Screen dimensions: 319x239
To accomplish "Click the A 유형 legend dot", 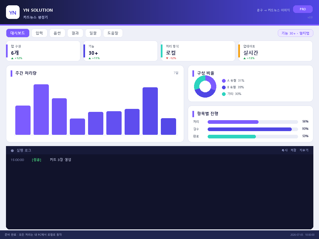I will pyautogui.click(x=224, y=81).
